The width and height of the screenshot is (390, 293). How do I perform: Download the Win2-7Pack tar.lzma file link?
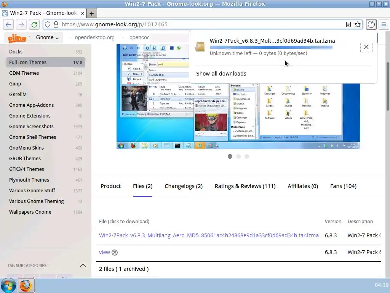coord(209,235)
